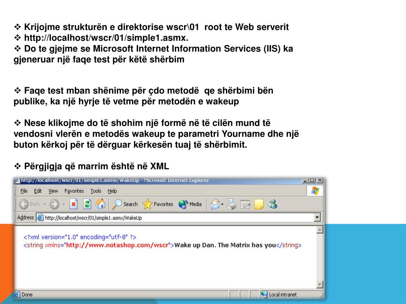Refresh the page with green arrows icon
Screen dimensions: 406x304
pos(87,204)
